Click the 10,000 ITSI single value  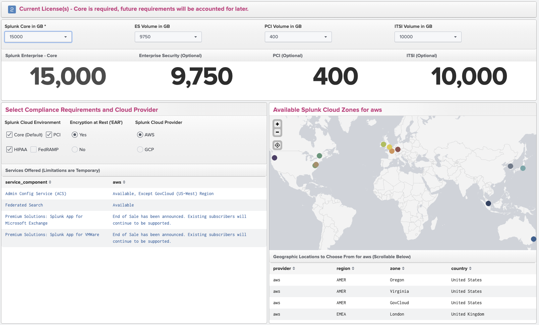pyautogui.click(x=469, y=76)
